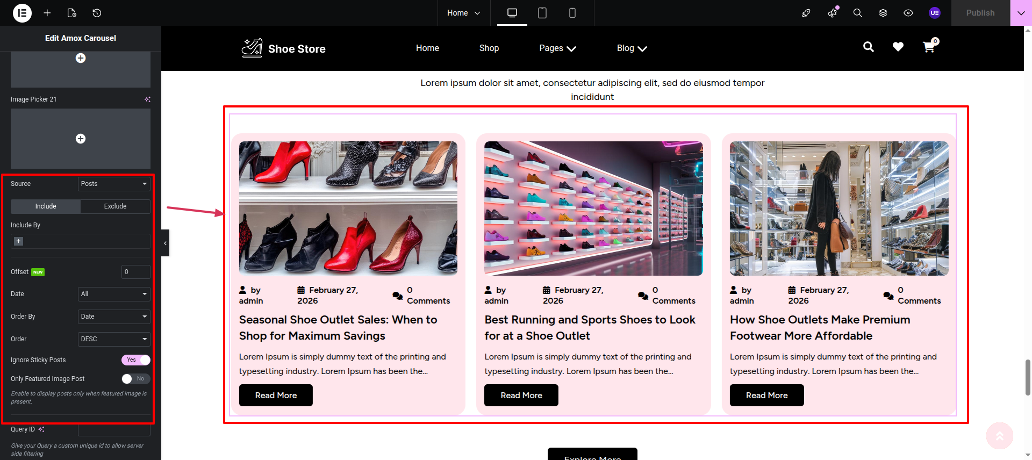
Task: Click the Publish button
Action: 980,13
